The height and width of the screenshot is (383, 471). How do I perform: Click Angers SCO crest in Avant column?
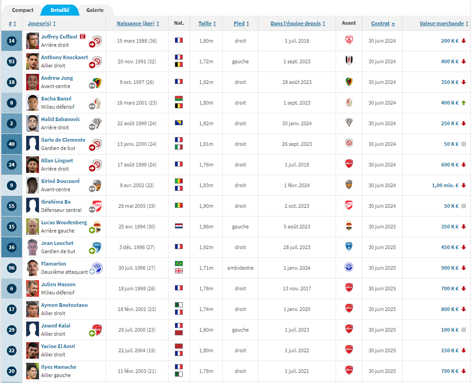[349, 123]
